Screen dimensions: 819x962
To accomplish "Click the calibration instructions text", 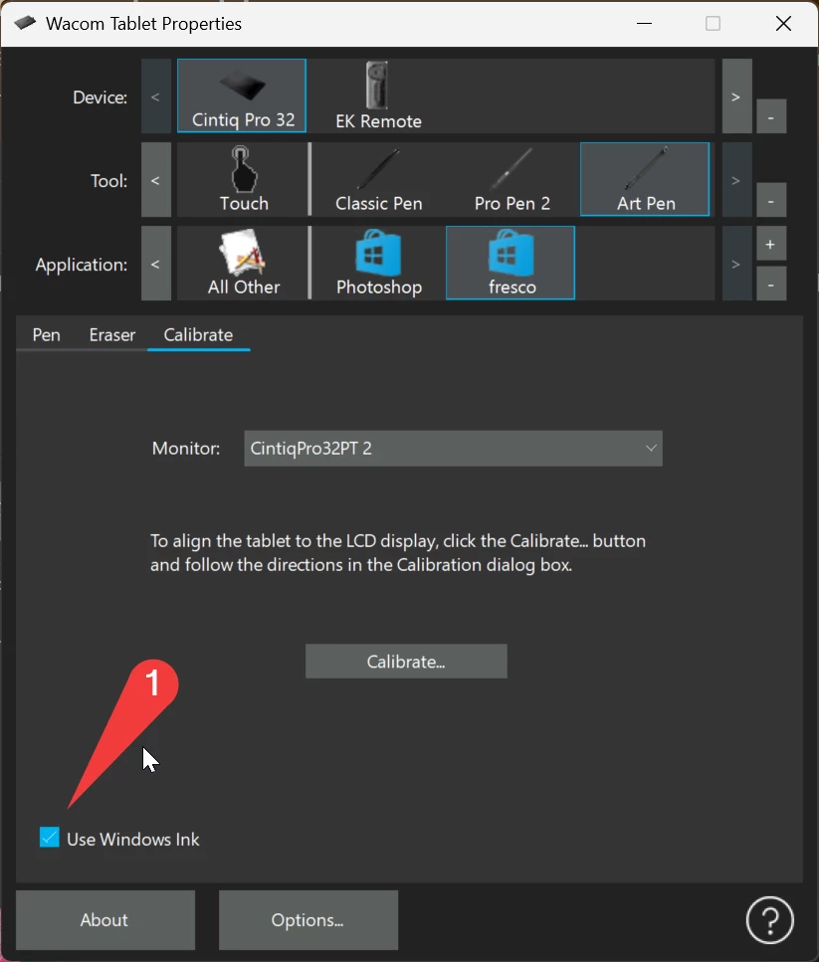I will coord(398,553).
